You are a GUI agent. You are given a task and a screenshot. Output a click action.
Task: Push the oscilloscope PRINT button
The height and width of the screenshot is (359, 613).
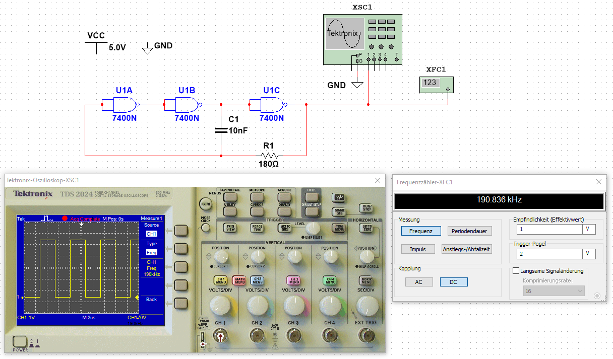point(206,204)
